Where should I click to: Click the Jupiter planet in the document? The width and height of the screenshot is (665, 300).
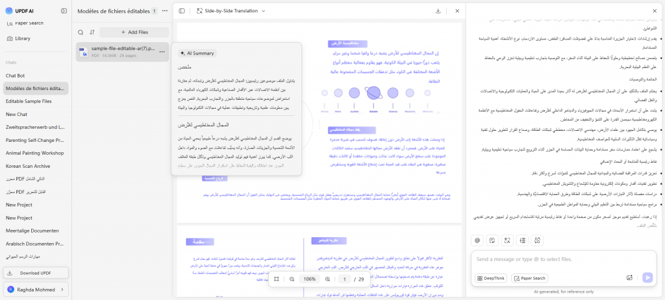354,93
